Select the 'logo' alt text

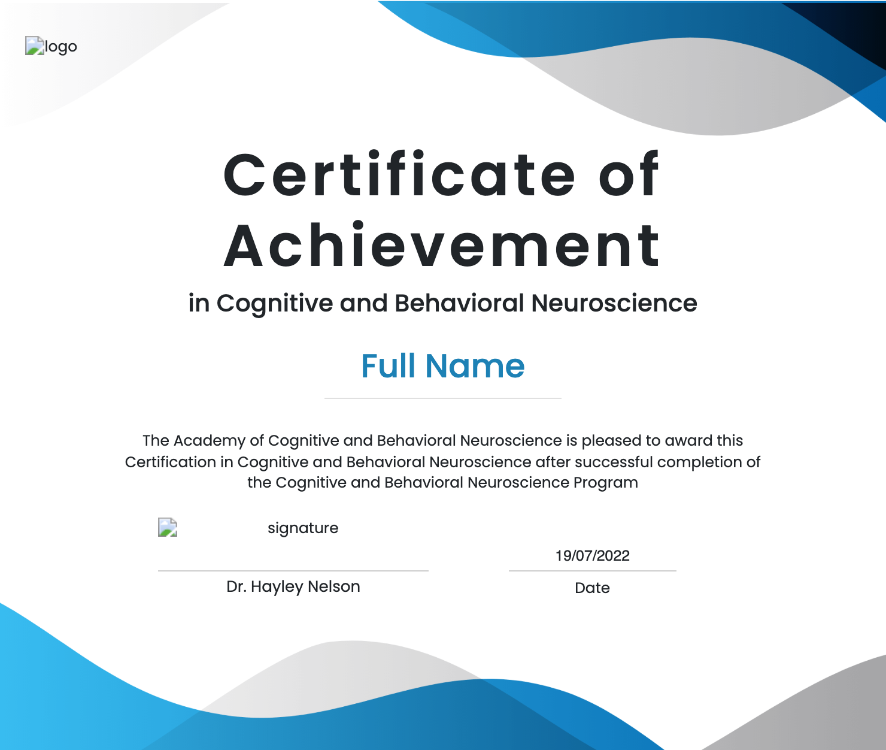(x=61, y=46)
